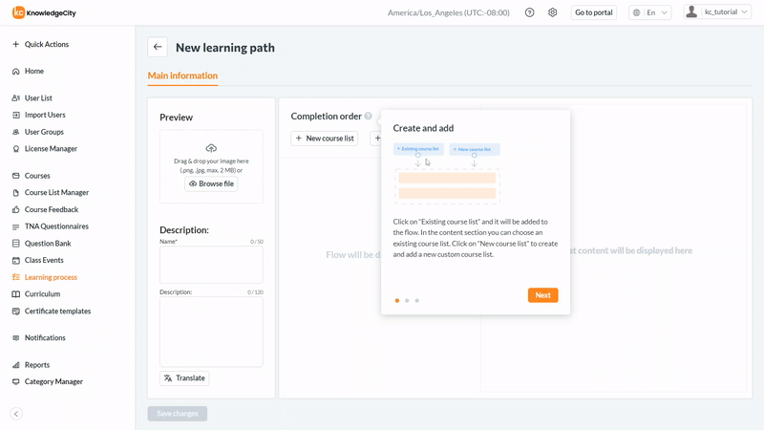The width and height of the screenshot is (764, 430).
Task: Open Course List Manager in sidebar
Action: tap(56, 193)
